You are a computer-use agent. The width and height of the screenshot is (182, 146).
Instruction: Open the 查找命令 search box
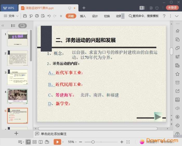(144, 16)
